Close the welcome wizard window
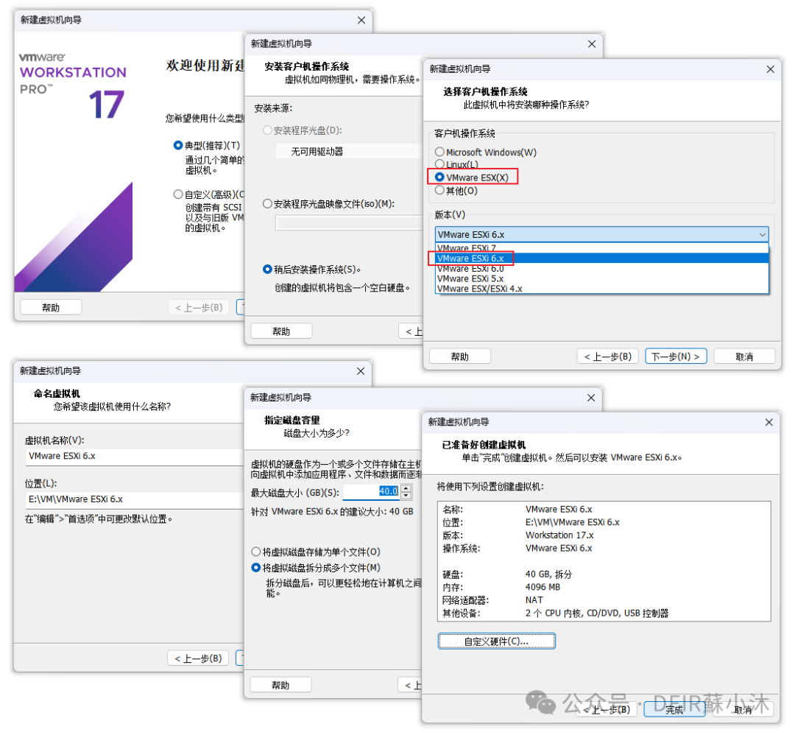795x735 pixels. tap(361, 21)
